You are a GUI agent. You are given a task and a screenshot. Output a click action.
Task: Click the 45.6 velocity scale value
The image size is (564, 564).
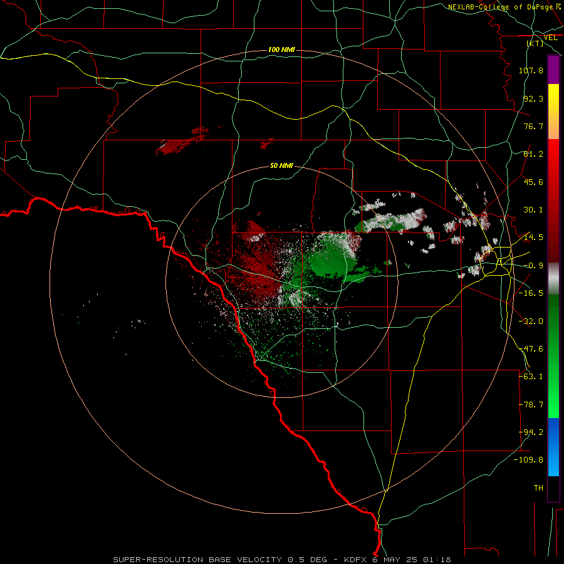click(533, 182)
